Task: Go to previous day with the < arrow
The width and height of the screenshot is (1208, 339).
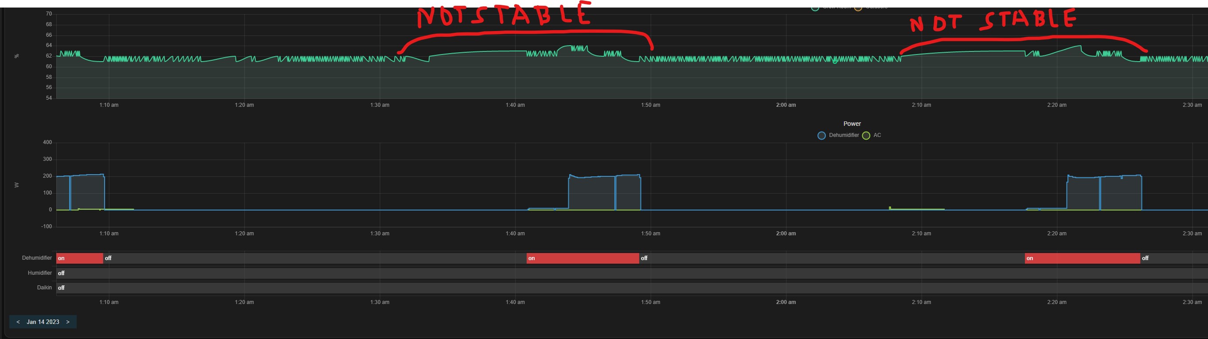Action: click(x=18, y=322)
